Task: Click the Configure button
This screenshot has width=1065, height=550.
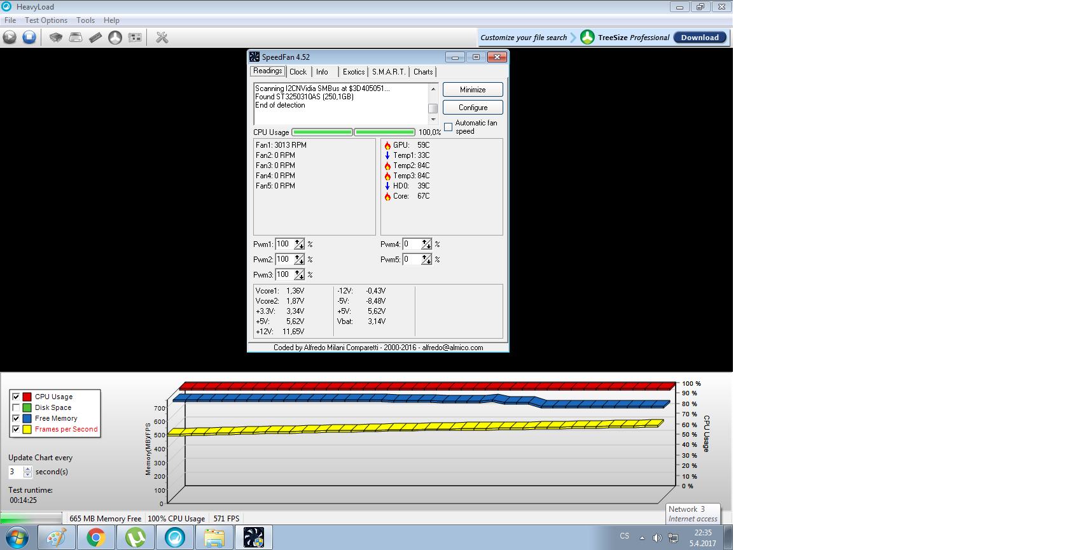Action: (473, 108)
